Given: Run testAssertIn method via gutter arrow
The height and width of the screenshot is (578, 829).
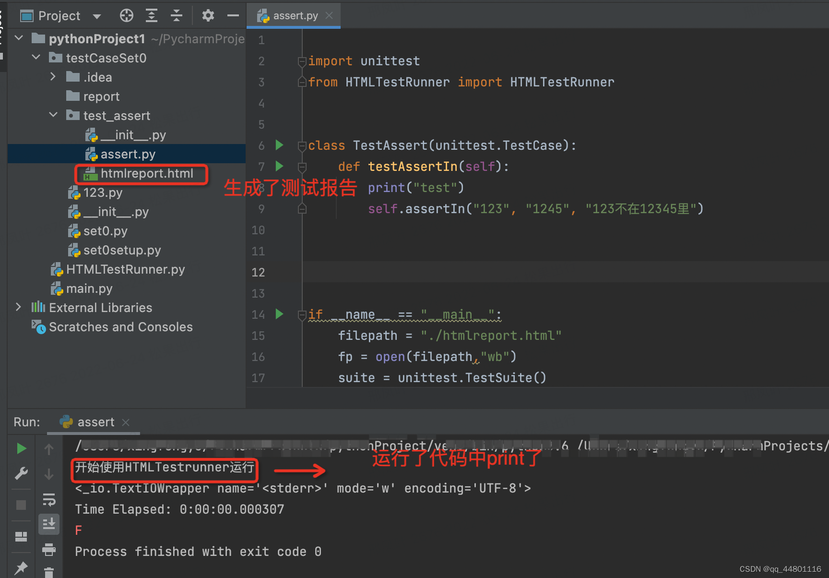Looking at the screenshot, I should click(x=279, y=166).
